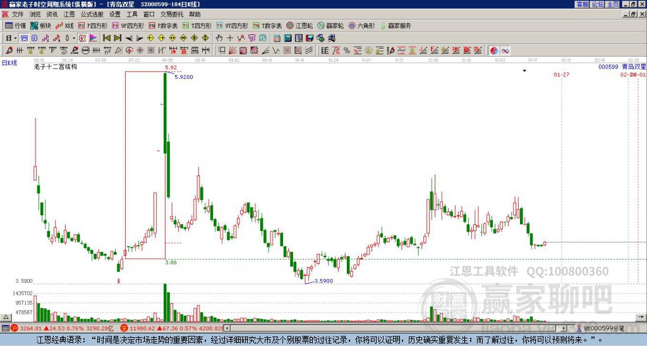Open the 江恩轮 Gann wheel tool

[301, 26]
